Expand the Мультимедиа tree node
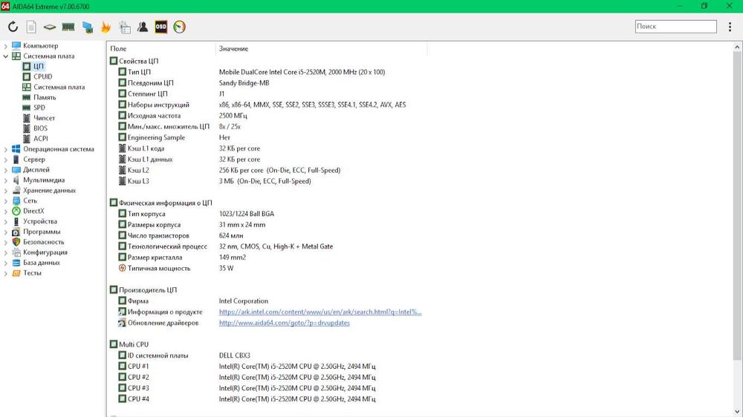Screen dimensions: 743x417 coord(6,180)
